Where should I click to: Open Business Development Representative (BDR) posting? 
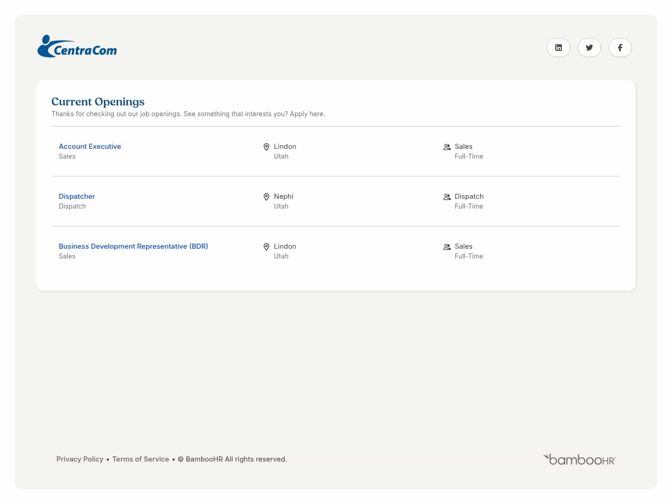(133, 246)
